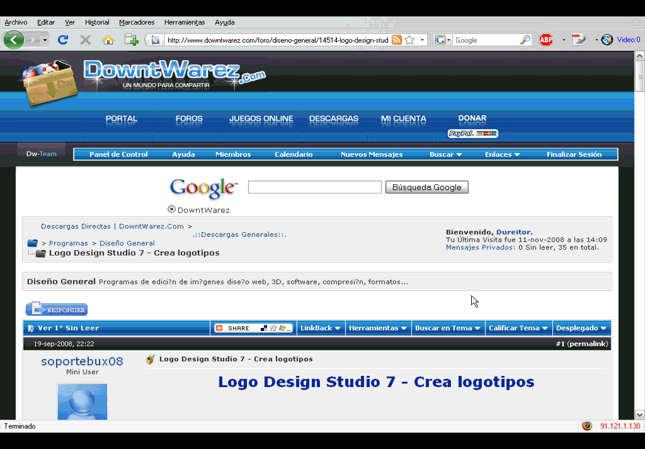Reload the page with the refresh icon
The width and height of the screenshot is (645, 449).
pos(63,40)
